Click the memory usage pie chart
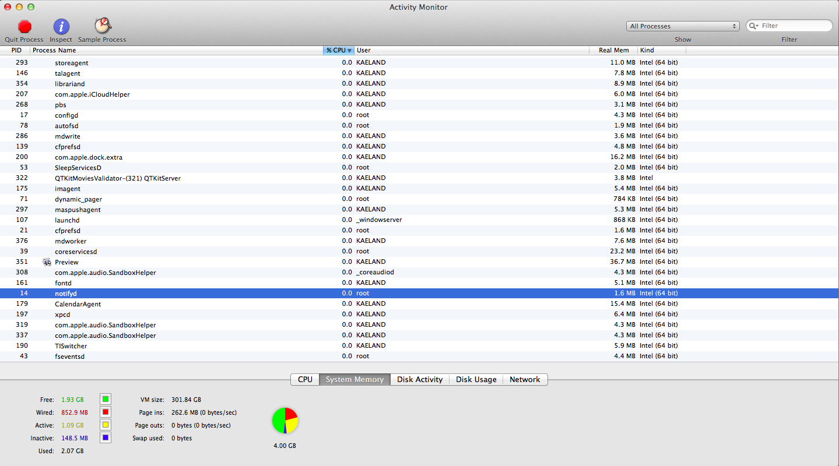 click(x=285, y=421)
